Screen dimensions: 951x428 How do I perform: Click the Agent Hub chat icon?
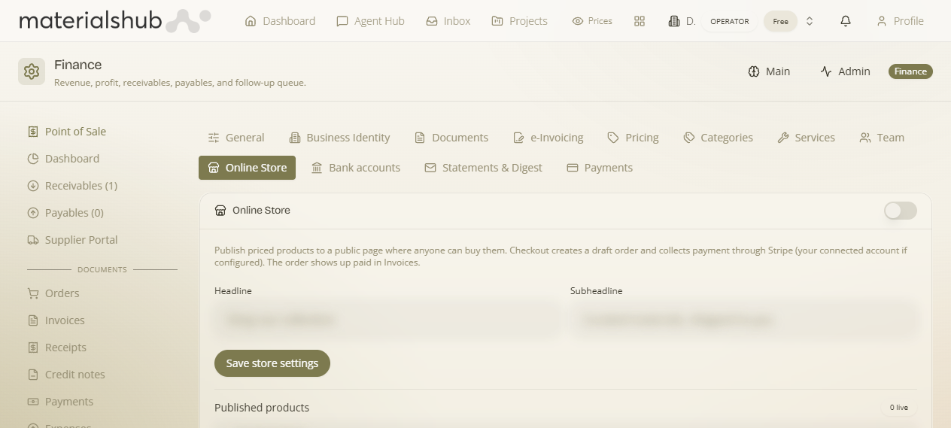click(342, 21)
